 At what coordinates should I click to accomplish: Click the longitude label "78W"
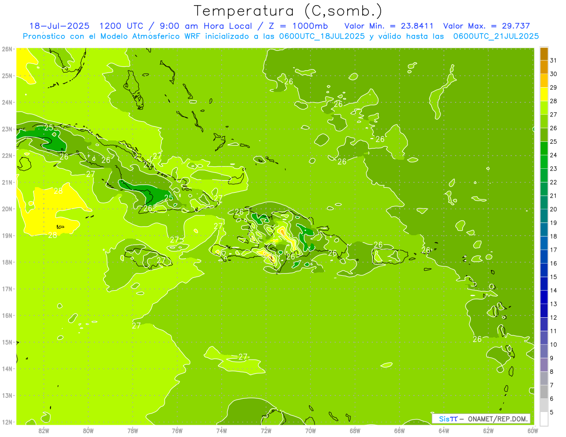tap(133, 430)
